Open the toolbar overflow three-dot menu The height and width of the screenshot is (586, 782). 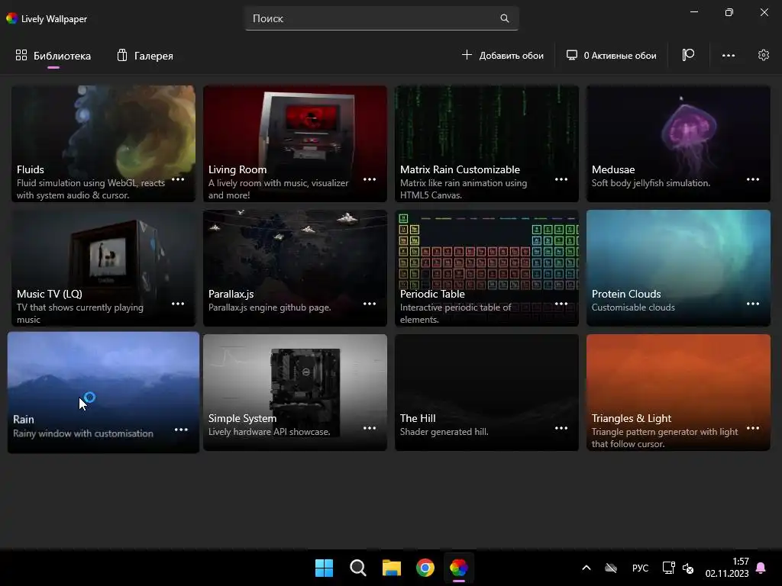[x=728, y=55]
